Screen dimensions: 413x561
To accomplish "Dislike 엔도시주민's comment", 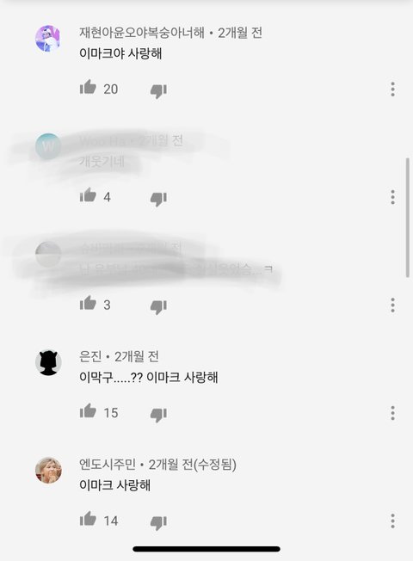I will [158, 523].
